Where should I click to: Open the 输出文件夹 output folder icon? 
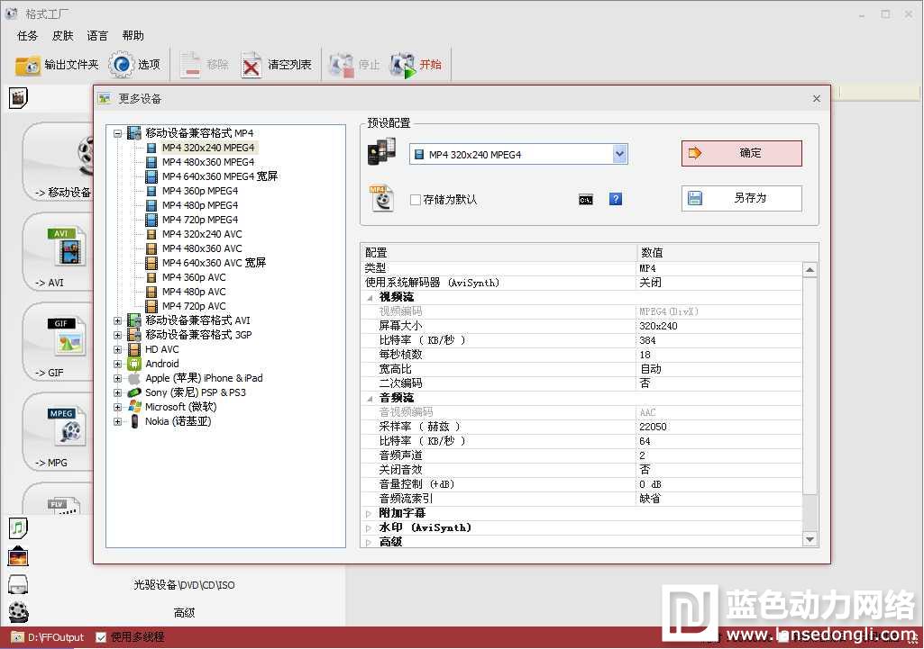pos(29,65)
